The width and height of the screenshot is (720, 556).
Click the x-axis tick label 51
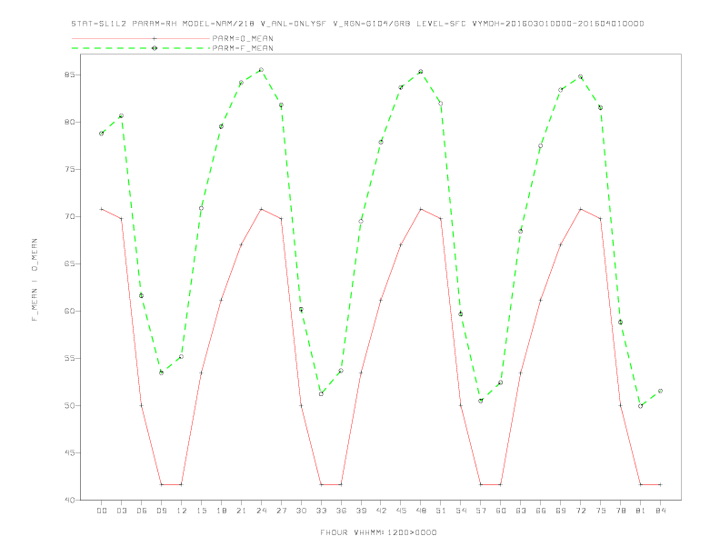pyautogui.click(x=441, y=511)
